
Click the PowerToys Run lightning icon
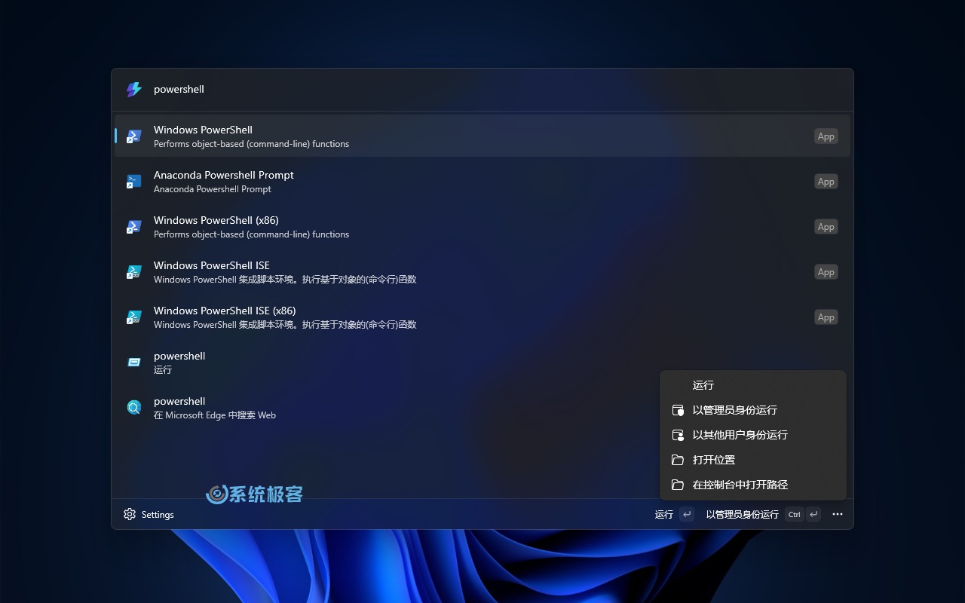133,90
